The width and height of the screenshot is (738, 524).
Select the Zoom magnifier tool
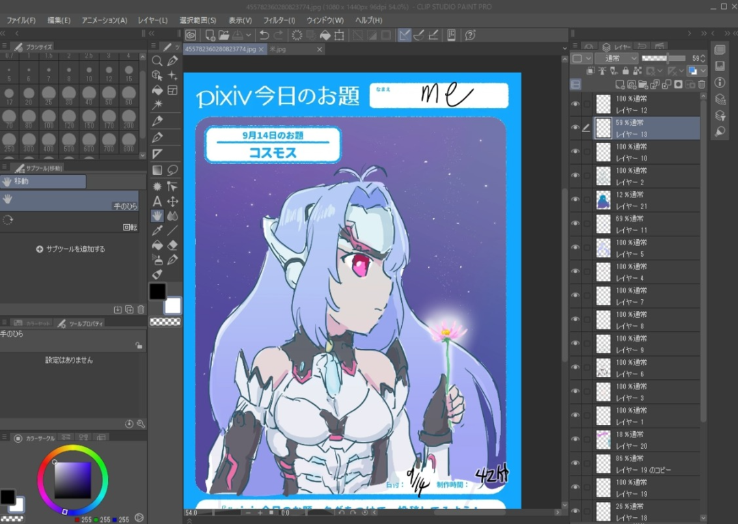157,61
